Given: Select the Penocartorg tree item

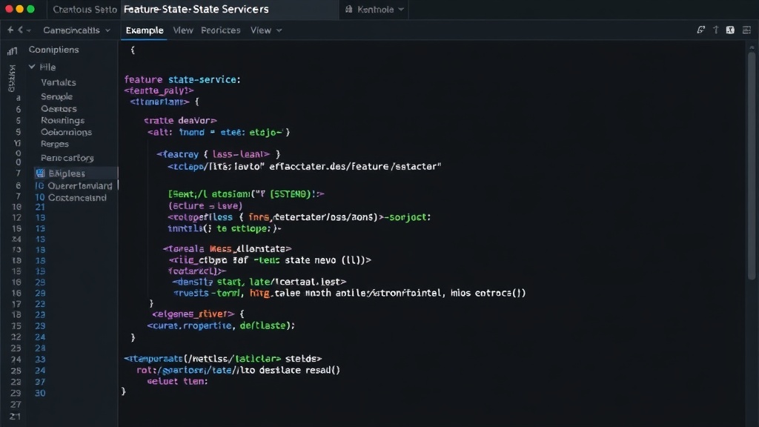Looking at the screenshot, I should [67, 158].
